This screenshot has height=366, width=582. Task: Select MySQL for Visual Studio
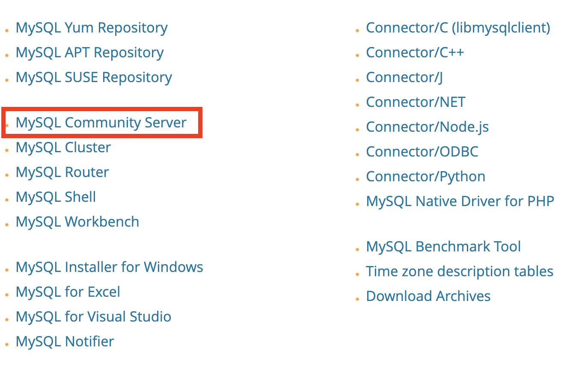click(93, 316)
